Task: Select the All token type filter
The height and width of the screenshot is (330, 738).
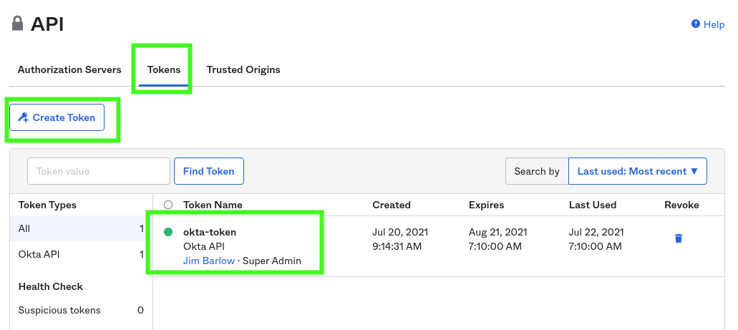Action: 82,228
